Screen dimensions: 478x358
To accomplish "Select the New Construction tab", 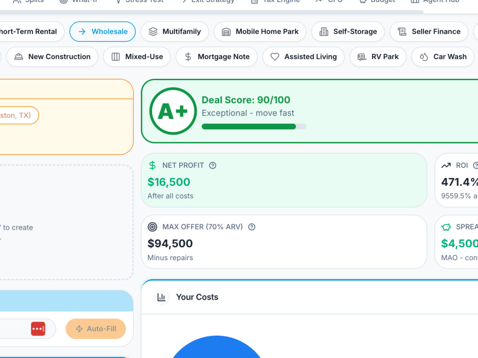I will 52,57.
